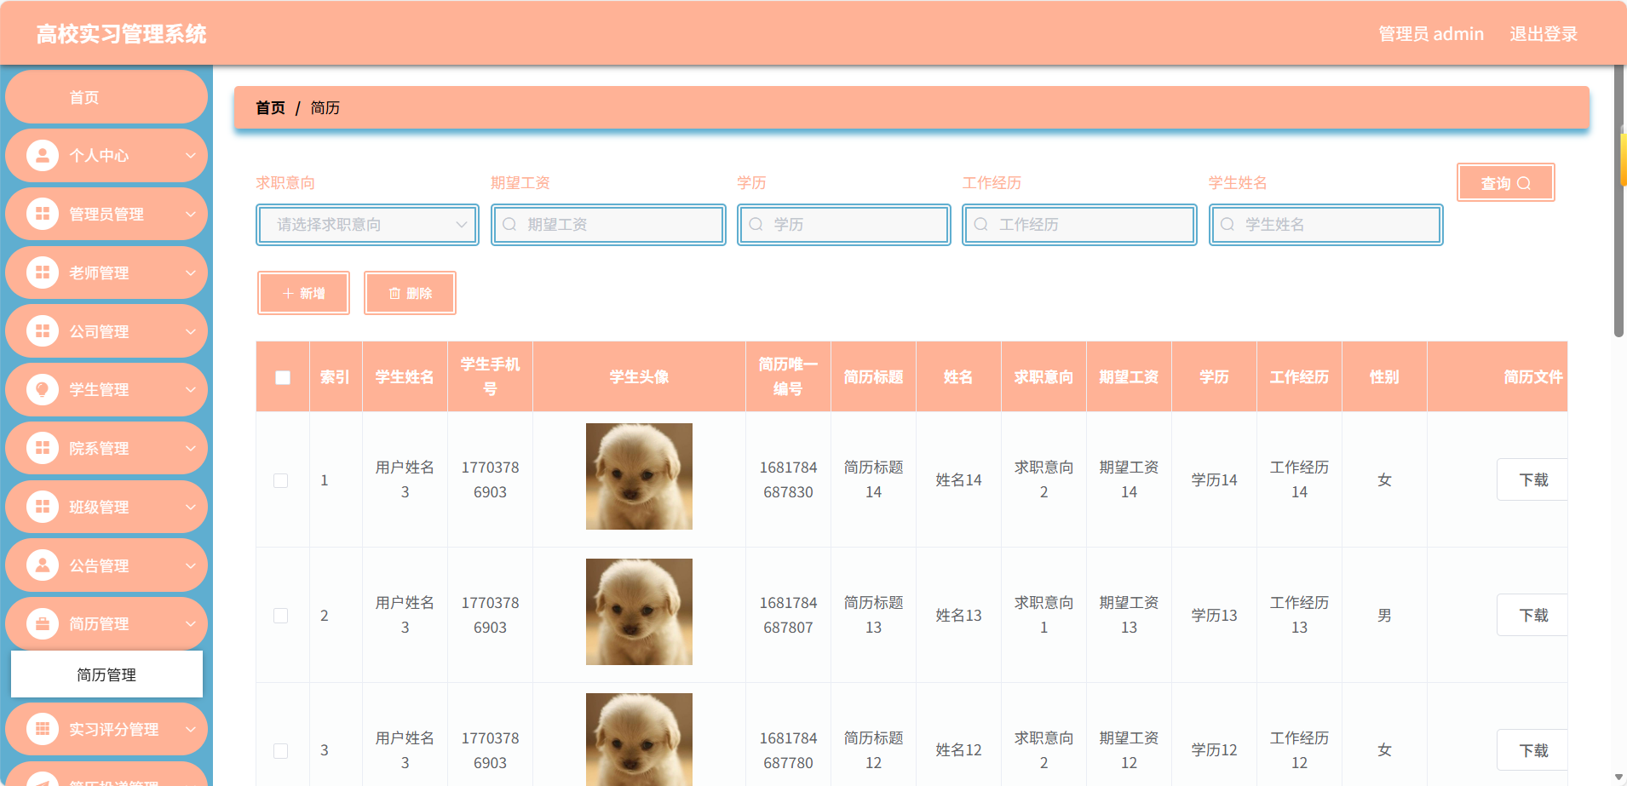Click cell 1681784687830

tap(788, 480)
